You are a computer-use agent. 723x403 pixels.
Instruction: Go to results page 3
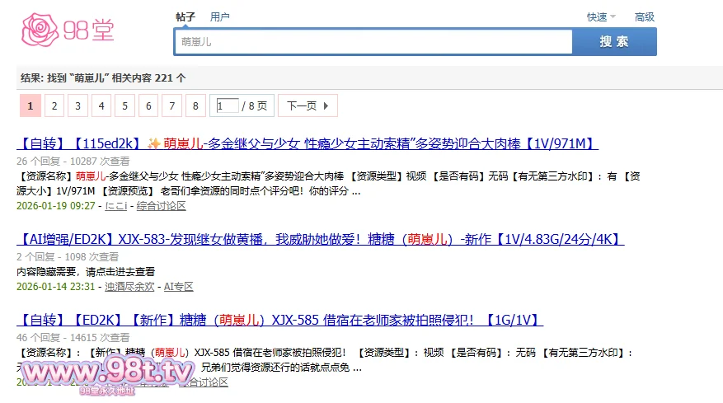[x=77, y=105]
